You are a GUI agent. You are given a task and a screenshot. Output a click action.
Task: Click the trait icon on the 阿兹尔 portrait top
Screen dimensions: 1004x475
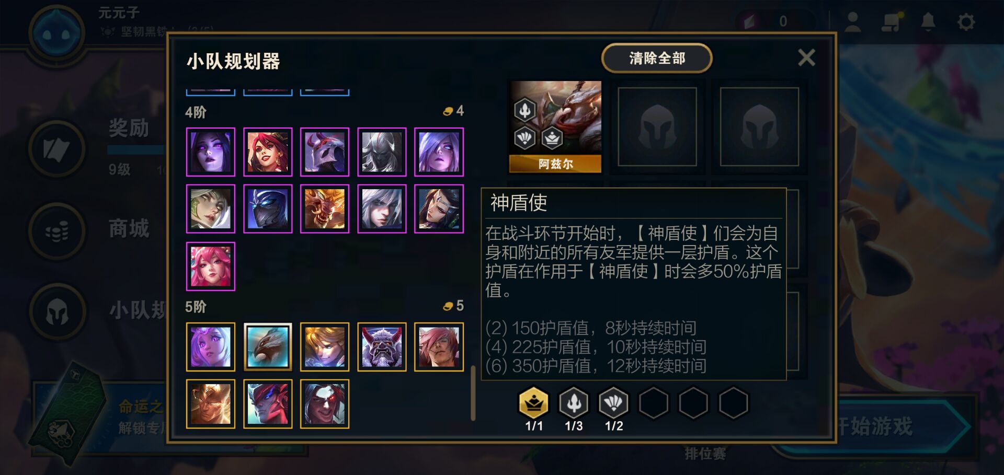point(524,110)
